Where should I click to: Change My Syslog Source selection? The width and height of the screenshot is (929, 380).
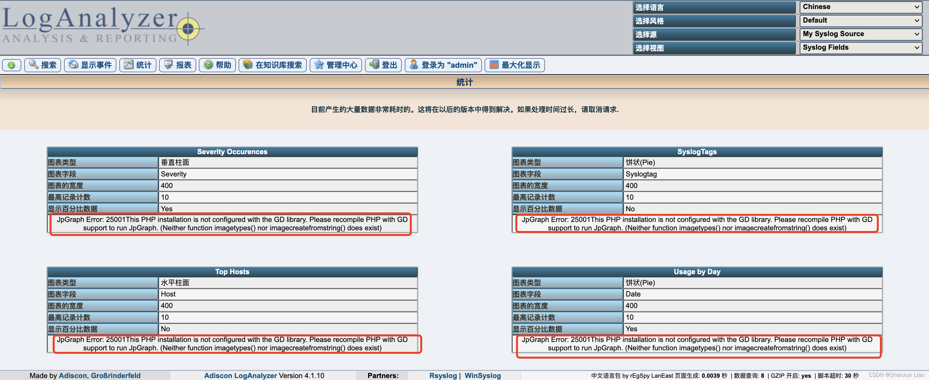tap(860, 34)
